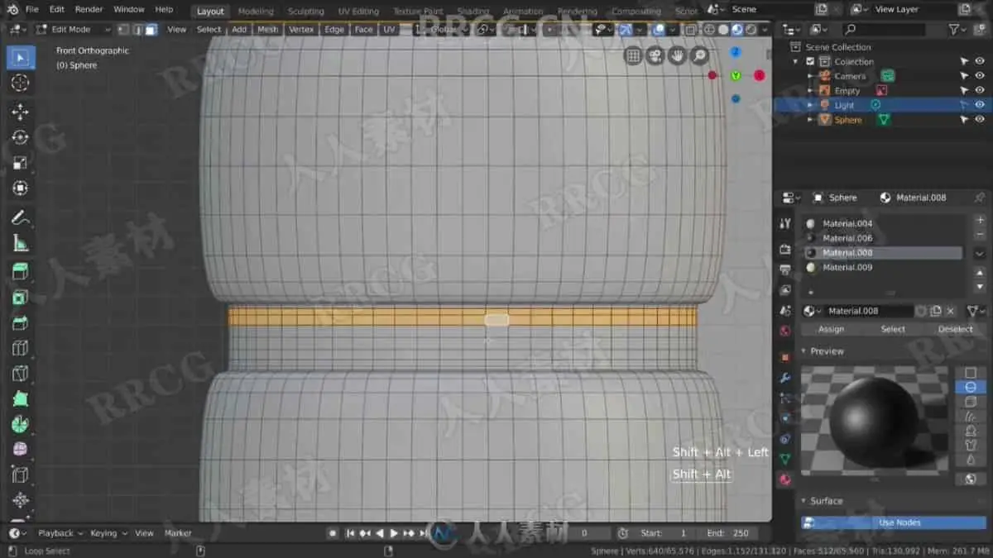Toggle perspective/orthographic grid view button
The image size is (993, 558).
pos(633,55)
